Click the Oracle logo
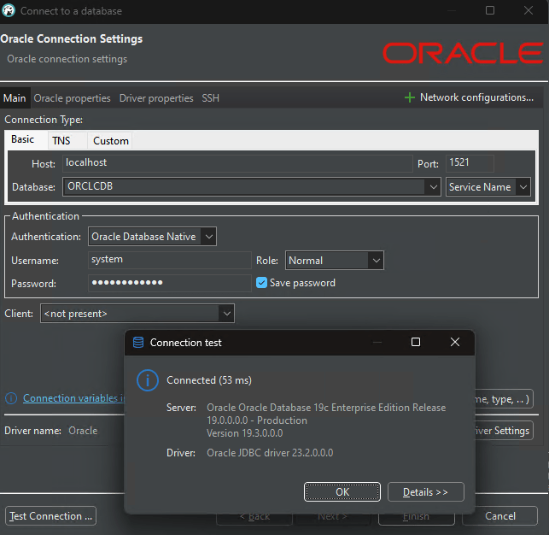This screenshot has width=549, height=535. click(x=463, y=53)
